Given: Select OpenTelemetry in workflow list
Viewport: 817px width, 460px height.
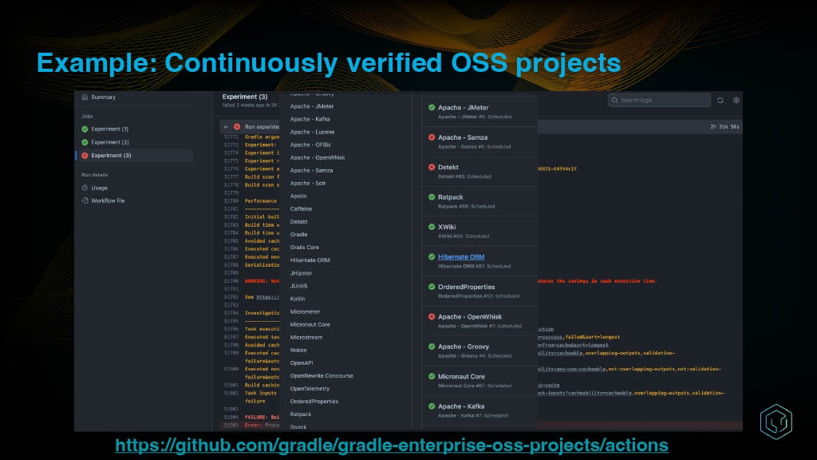Looking at the screenshot, I should [x=310, y=389].
